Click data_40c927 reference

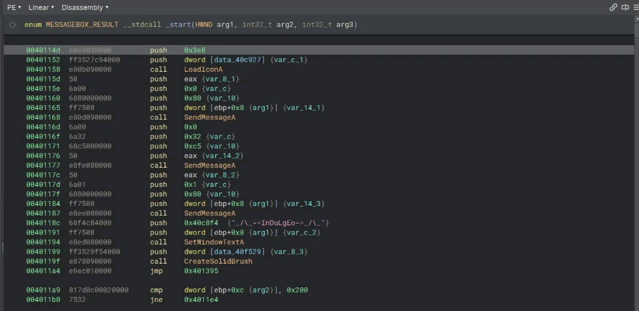(236, 60)
